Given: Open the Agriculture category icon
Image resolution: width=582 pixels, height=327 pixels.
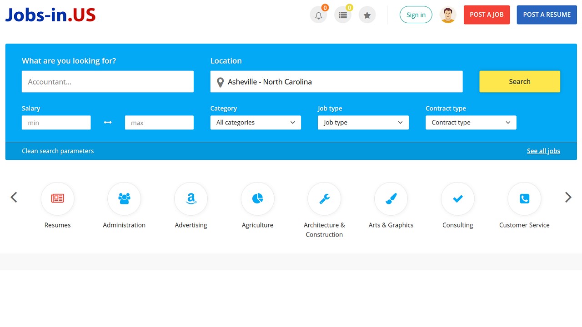Looking at the screenshot, I should (257, 198).
